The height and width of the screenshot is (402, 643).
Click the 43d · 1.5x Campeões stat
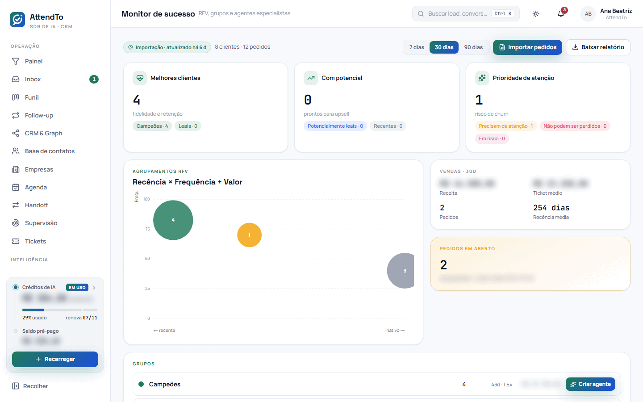pyautogui.click(x=501, y=385)
